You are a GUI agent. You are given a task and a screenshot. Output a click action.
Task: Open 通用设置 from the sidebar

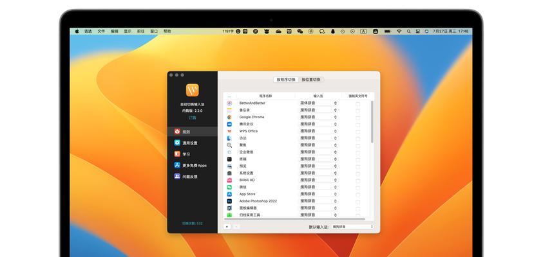click(193, 143)
